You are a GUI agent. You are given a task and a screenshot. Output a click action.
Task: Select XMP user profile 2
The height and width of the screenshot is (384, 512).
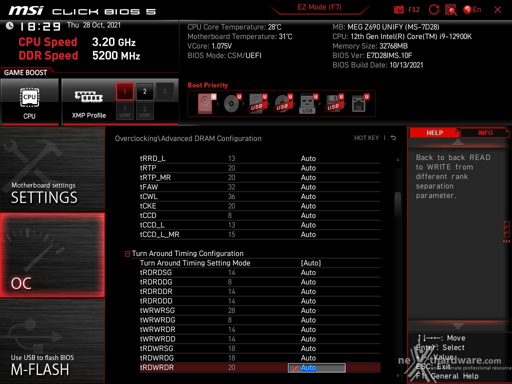[x=144, y=111]
